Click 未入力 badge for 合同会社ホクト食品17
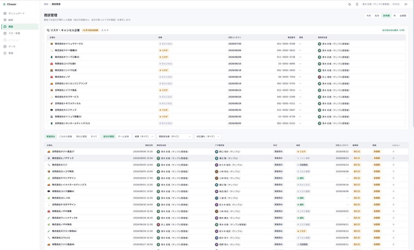This screenshot has height=250, width=414. 357,152
